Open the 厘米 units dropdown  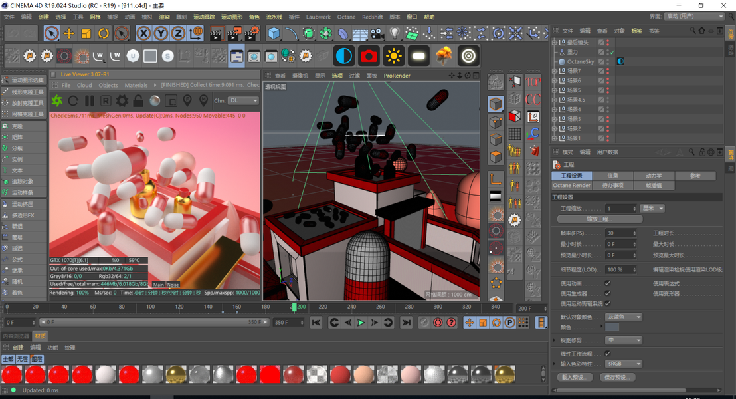[652, 209]
